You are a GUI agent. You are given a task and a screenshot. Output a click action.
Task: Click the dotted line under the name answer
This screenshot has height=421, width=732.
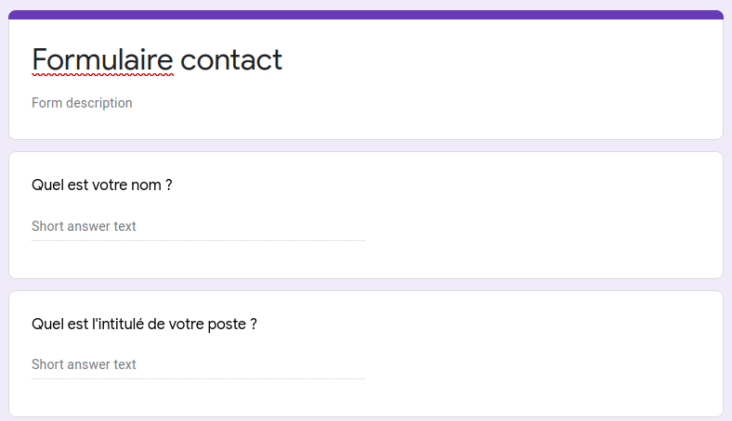click(198, 241)
